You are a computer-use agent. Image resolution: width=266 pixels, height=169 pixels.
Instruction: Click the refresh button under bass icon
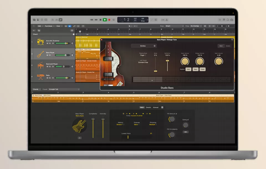tap(80, 138)
